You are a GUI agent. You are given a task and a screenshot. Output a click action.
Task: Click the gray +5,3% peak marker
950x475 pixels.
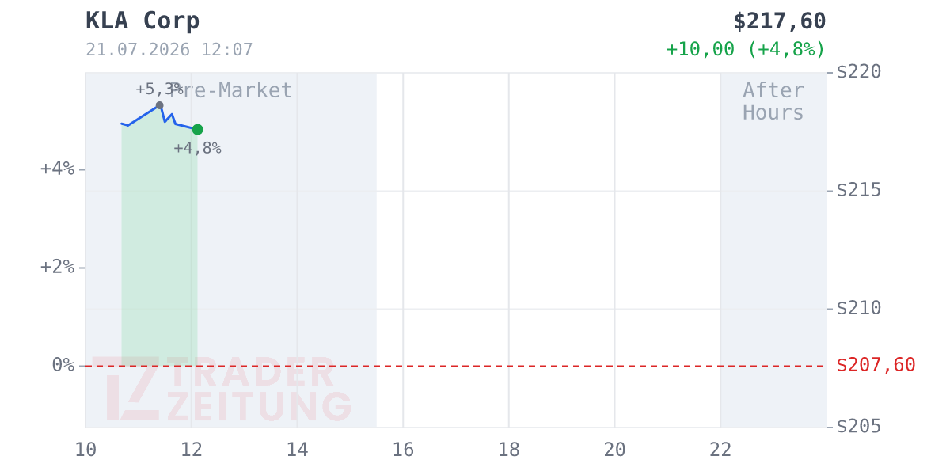[159, 105]
